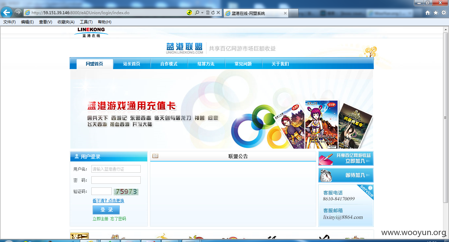This screenshot has height=242, width=449.
Task: Open the 忘了密码 forgot password link
Action: pyautogui.click(x=118, y=219)
